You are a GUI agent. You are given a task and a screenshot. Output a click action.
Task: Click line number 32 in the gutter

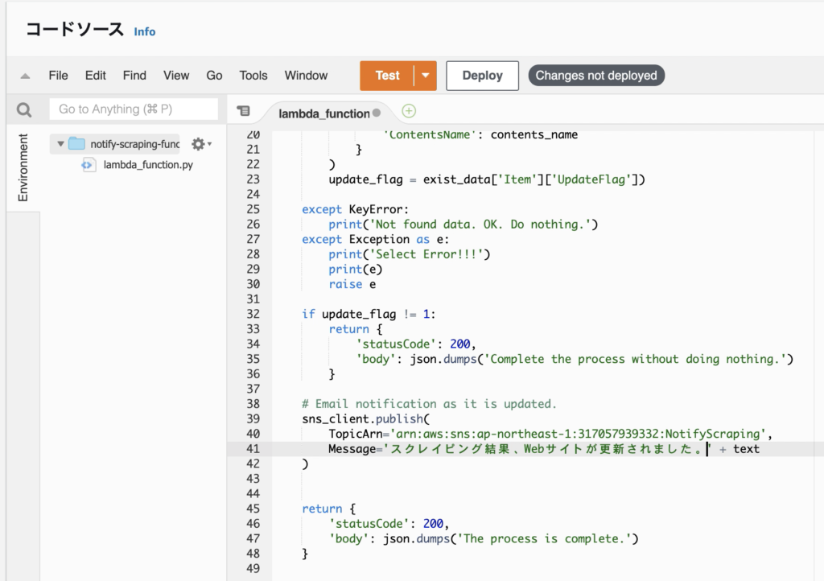253,314
